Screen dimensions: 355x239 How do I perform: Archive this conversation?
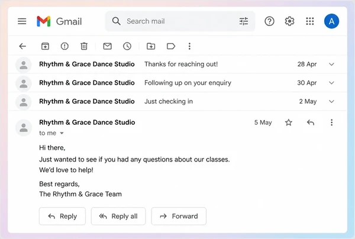45,46
